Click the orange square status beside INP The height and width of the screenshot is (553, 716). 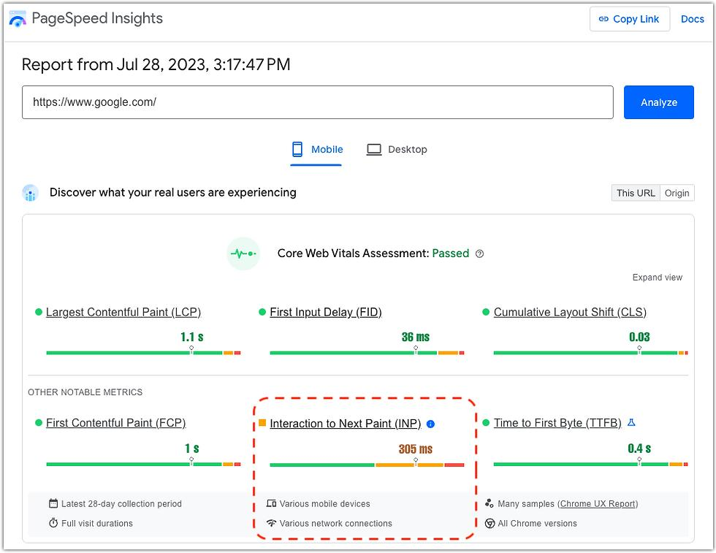[262, 423]
